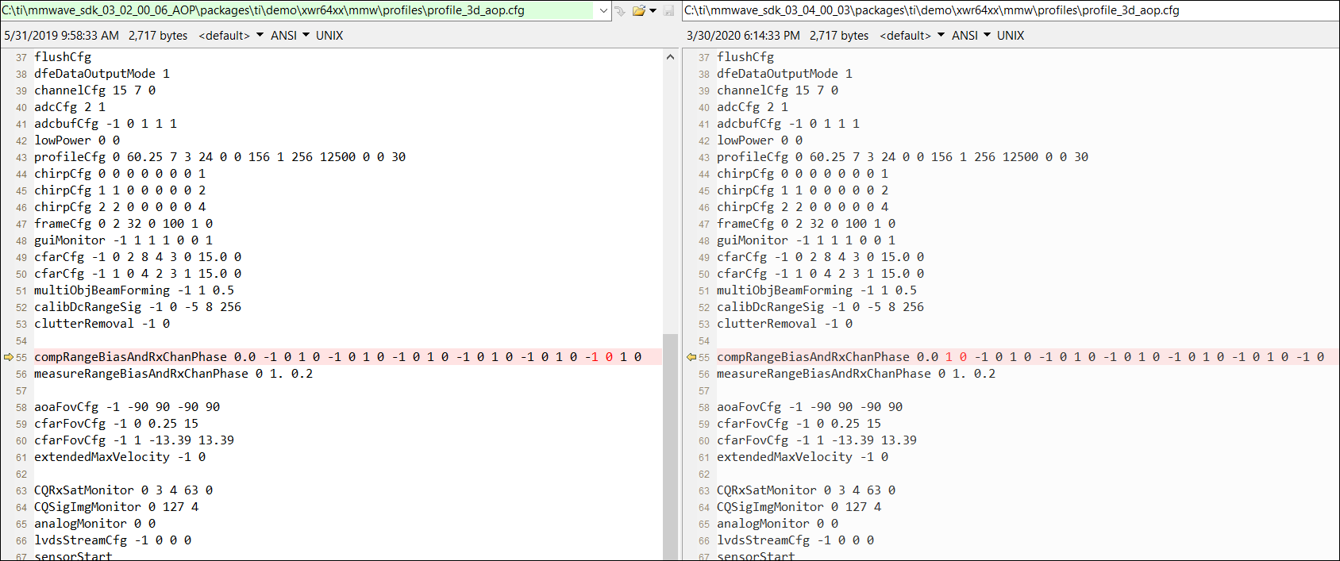The height and width of the screenshot is (561, 1340).
Task: Click the grayed-out save floppy disk icon
Action: [668, 10]
